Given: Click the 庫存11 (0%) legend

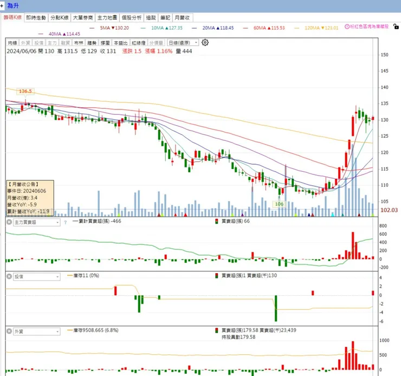Looking at the screenshot, I should pyautogui.click(x=83, y=276).
